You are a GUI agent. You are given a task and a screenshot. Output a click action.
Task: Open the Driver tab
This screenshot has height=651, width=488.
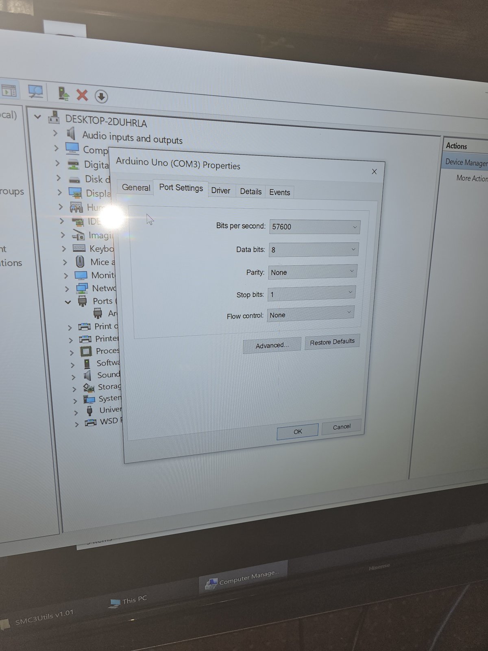tap(221, 190)
